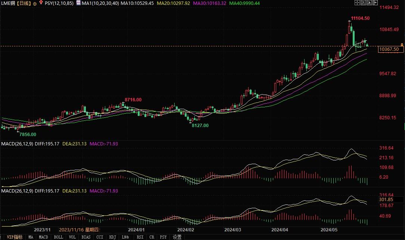Select the BIAS indicator tab

(86, 237)
